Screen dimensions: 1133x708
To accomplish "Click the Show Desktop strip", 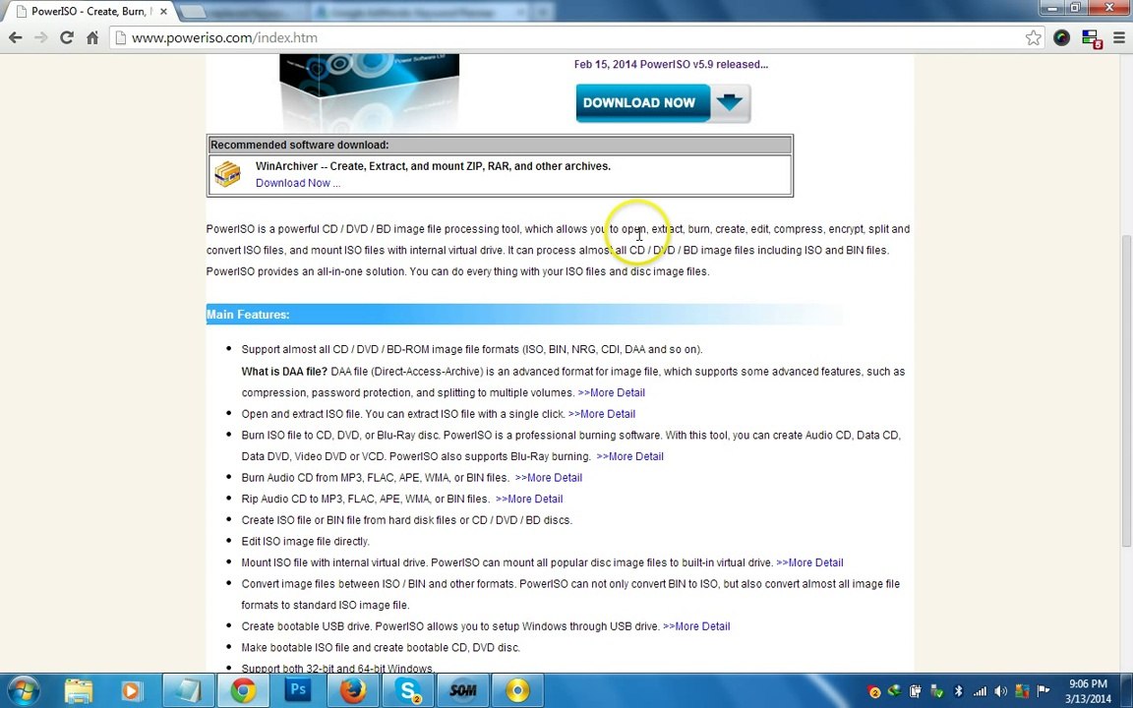I will pos(1127,690).
